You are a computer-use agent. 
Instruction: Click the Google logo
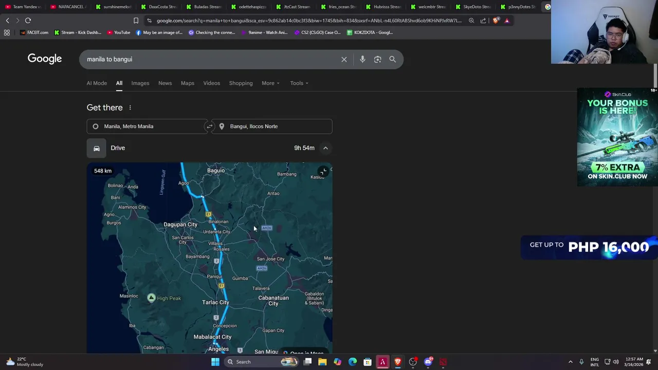click(45, 59)
